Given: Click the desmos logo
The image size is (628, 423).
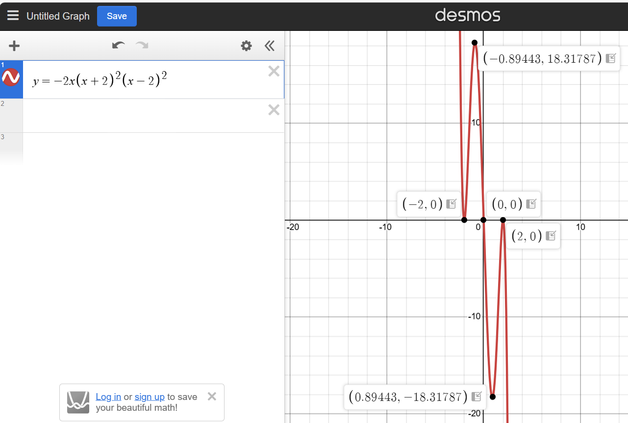Looking at the screenshot, I should point(468,15).
